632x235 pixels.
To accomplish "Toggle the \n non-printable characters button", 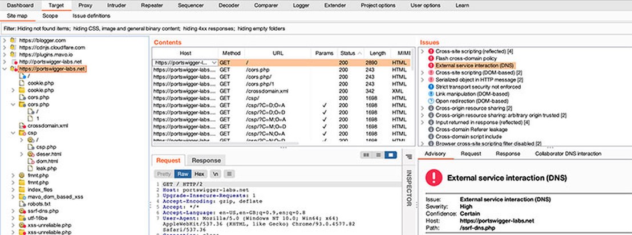I will 216,174.
